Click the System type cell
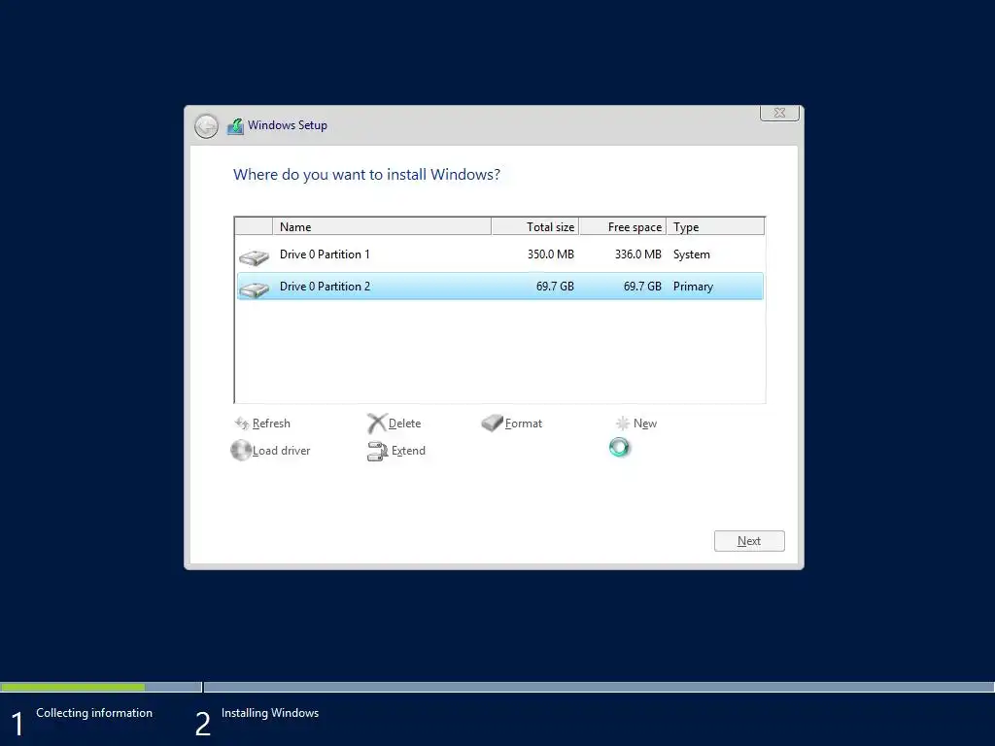995x746 pixels. click(x=692, y=254)
